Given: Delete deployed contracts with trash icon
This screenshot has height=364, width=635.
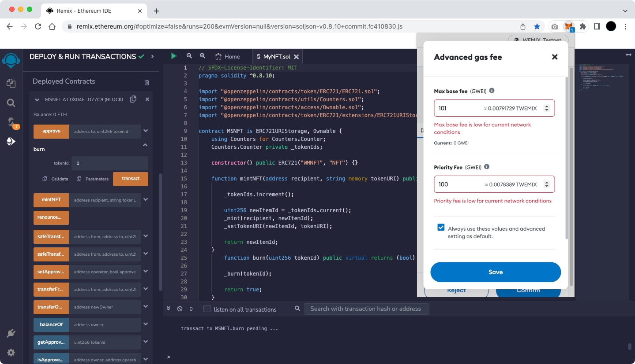Looking at the screenshot, I should [147, 82].
